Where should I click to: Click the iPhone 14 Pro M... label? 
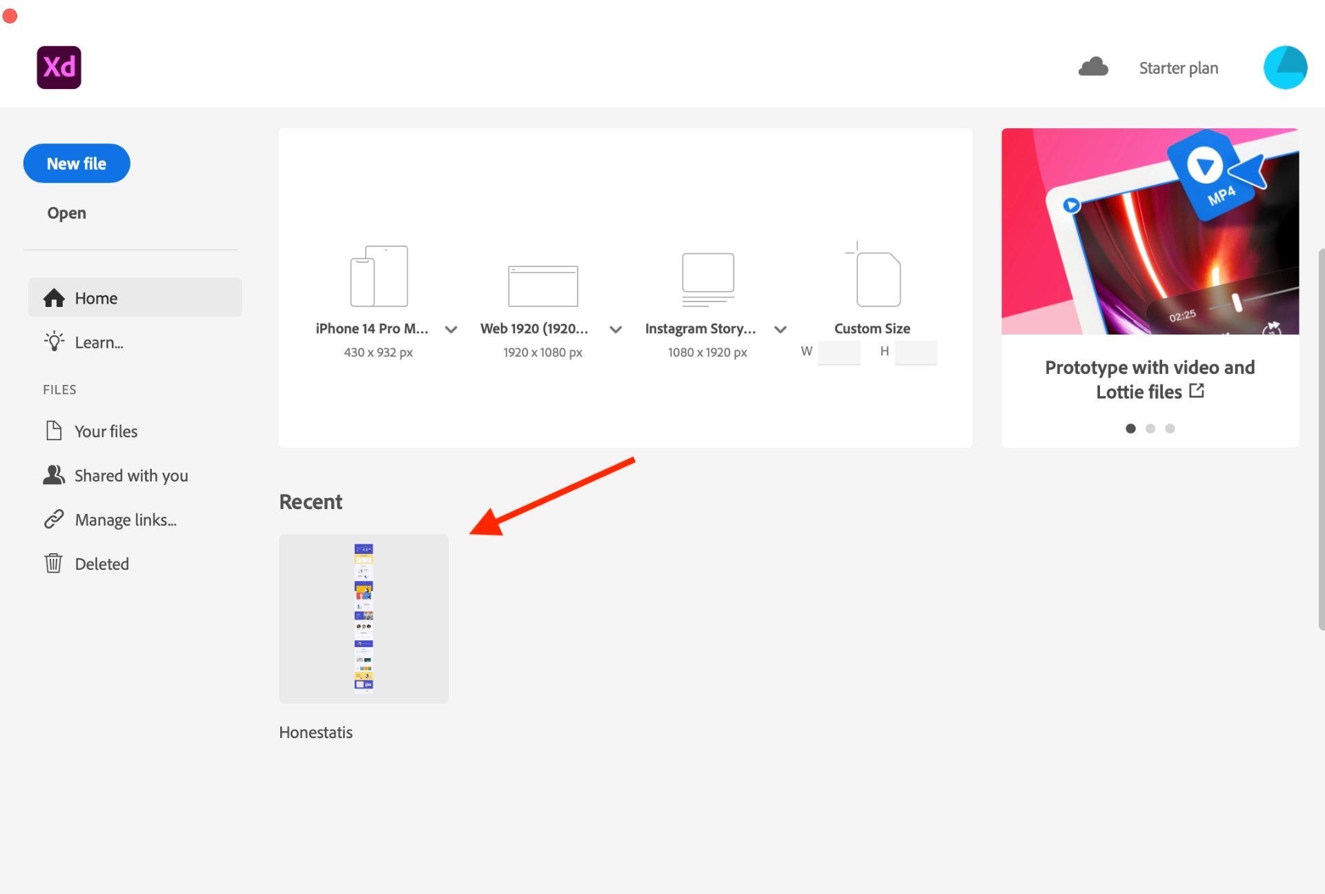[372, 329]
